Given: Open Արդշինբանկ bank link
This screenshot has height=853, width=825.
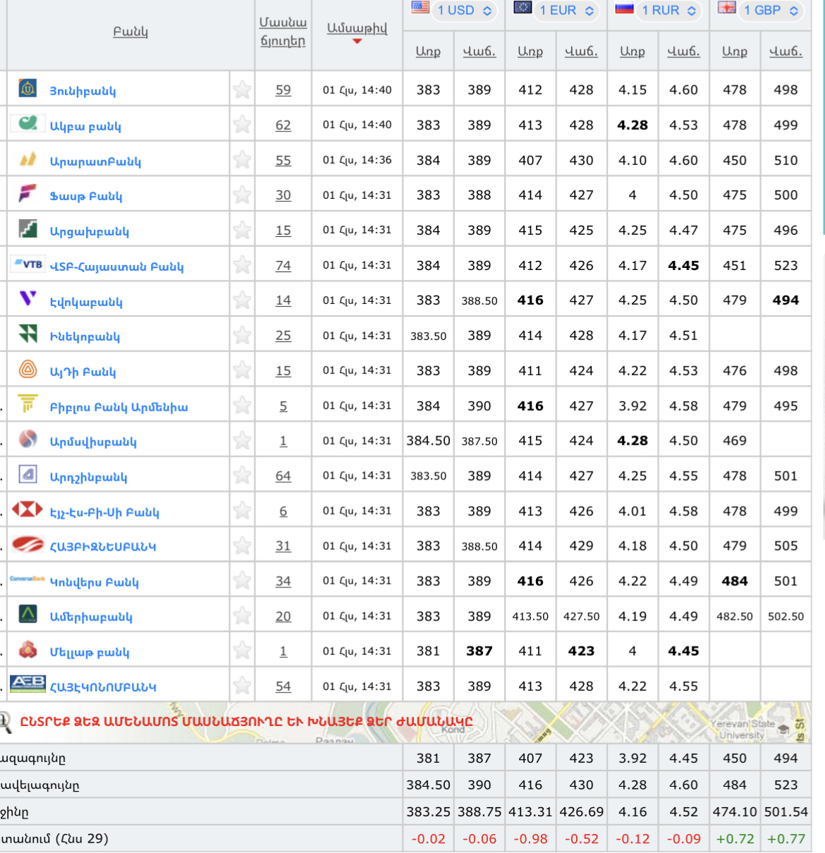Looking at the screenshot, I should pyautogui.click(x=88, y=477).
